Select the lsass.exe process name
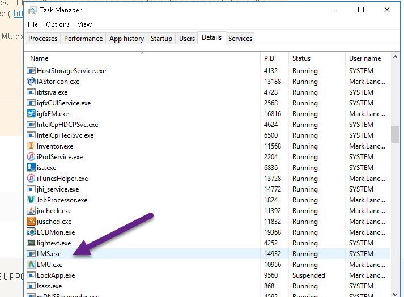404x297 pixels. [49, 286]
